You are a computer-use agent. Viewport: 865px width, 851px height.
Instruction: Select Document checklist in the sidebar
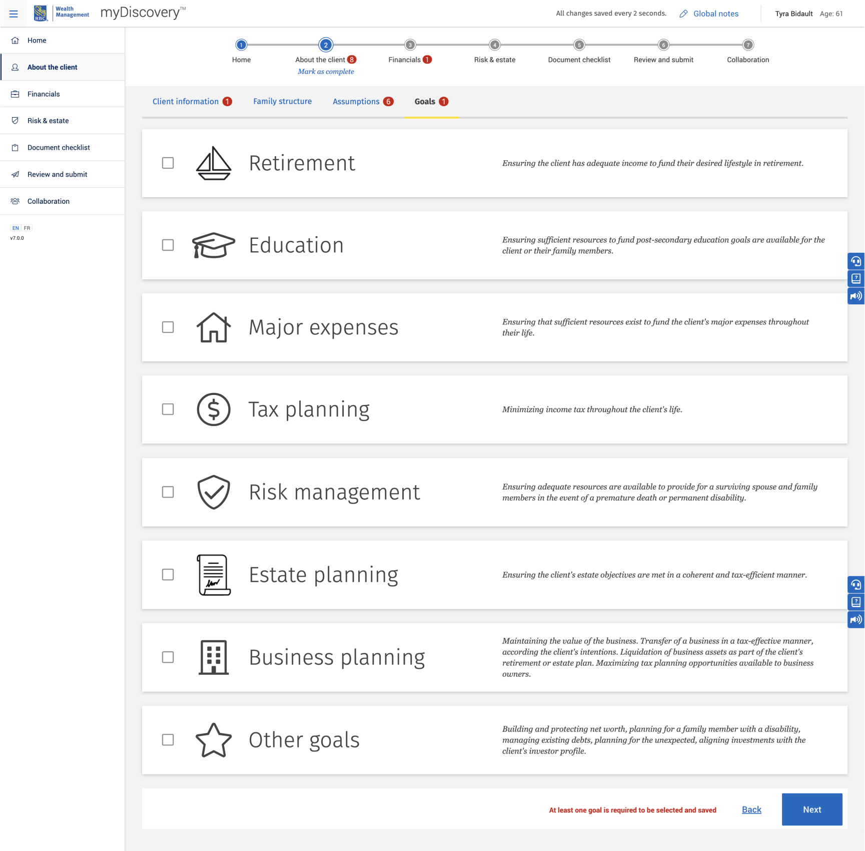pyautogui.click(x=63, y=148)
